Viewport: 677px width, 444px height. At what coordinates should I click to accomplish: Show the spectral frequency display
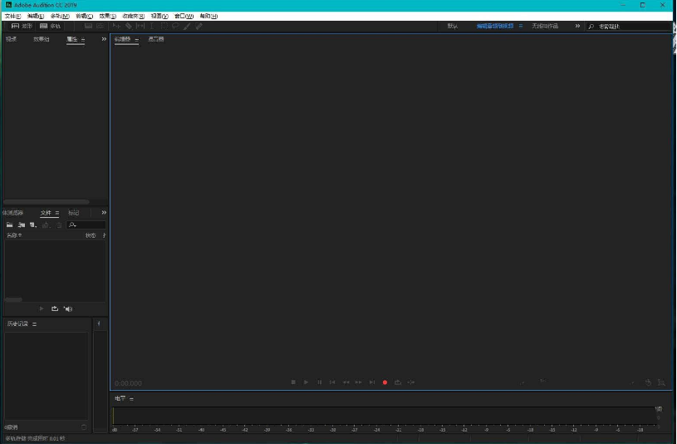click(88, 26)
